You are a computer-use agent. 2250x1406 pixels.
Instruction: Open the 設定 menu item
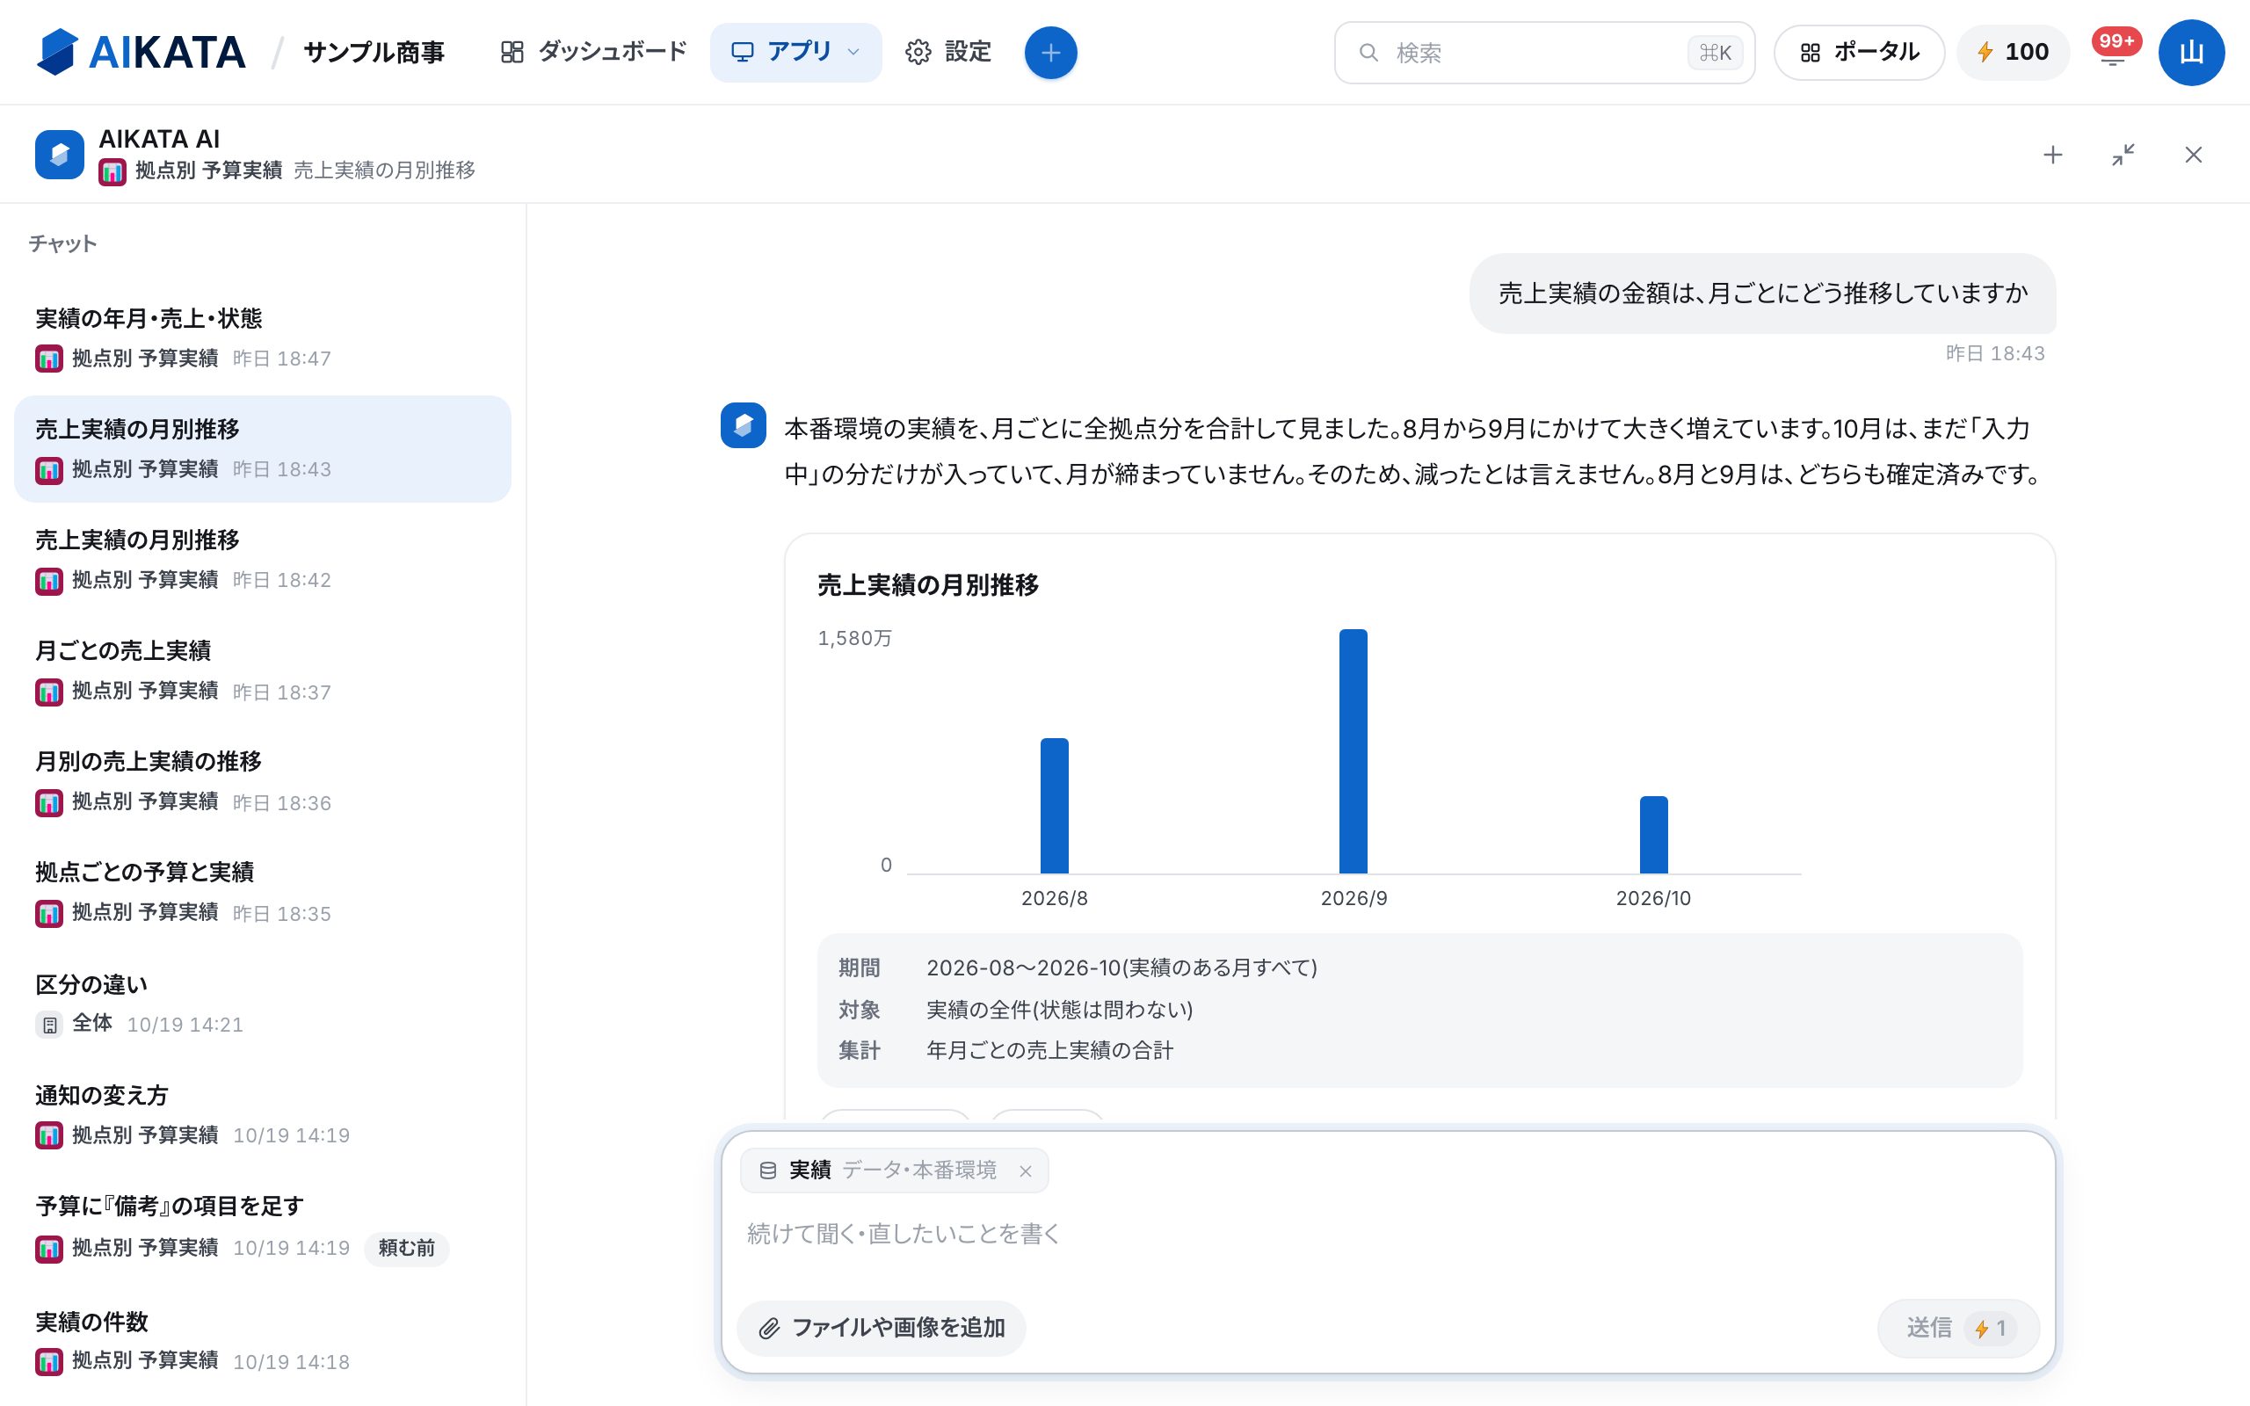pyautogui.click(x=948, y=52)
